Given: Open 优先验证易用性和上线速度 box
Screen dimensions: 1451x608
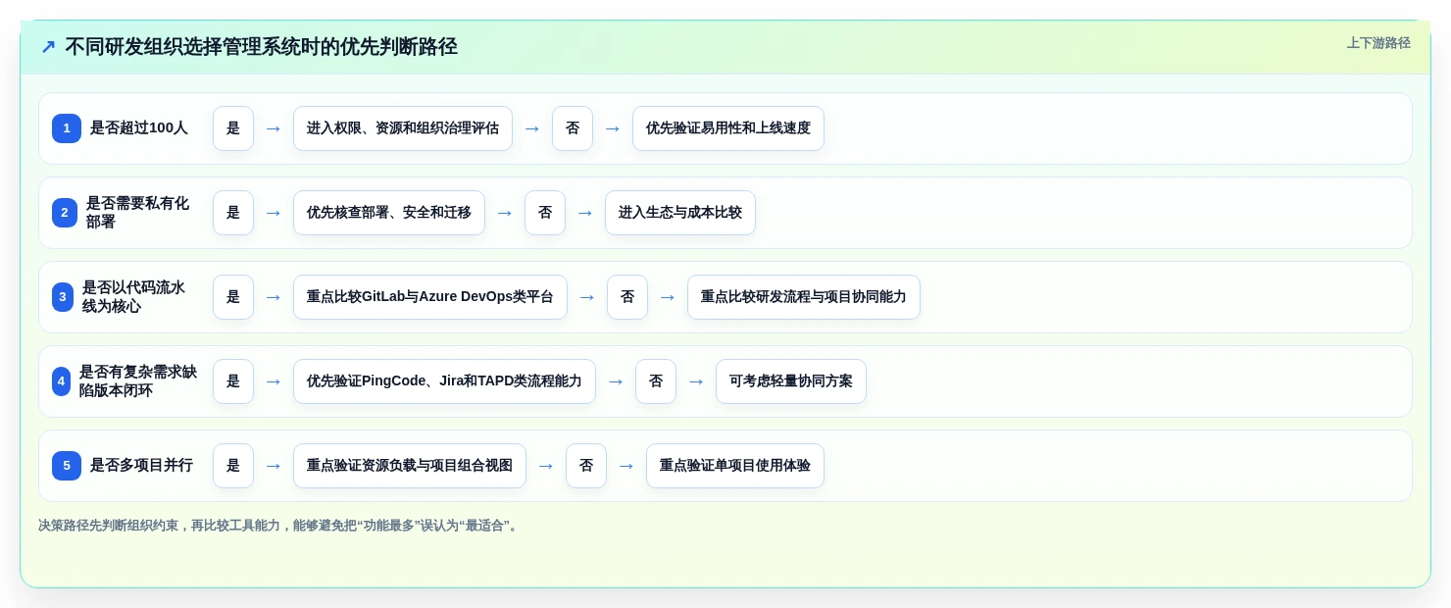Looking at the screenshot, I should tap(728, 128).
